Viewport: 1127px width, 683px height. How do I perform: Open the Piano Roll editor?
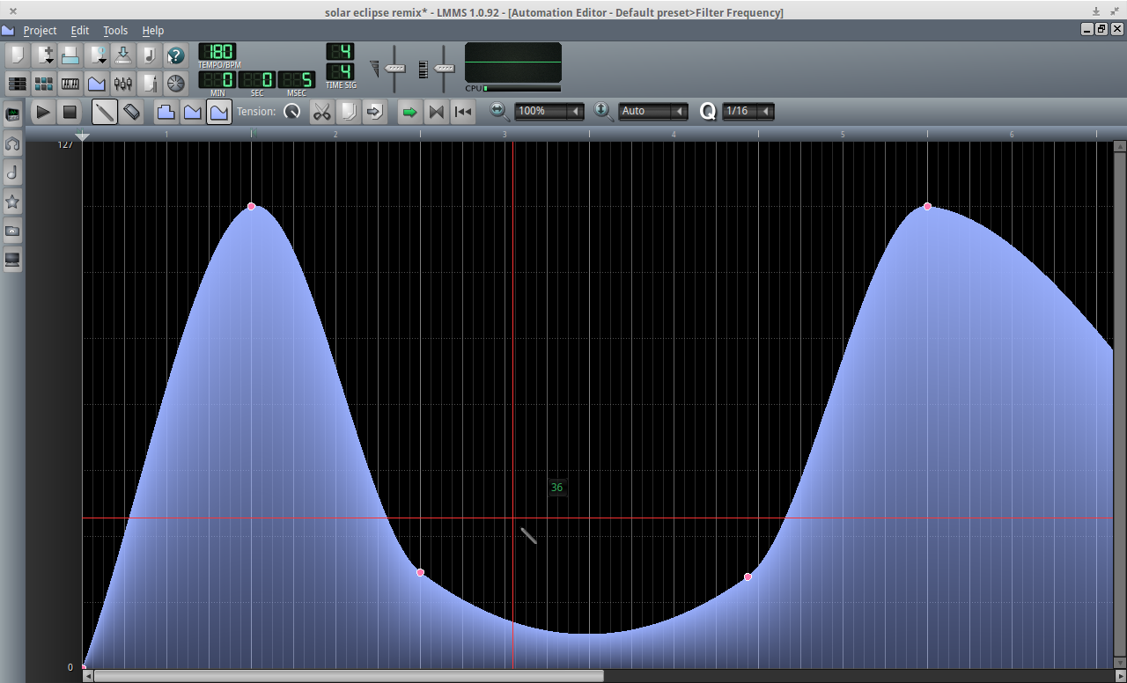(70, 84)
